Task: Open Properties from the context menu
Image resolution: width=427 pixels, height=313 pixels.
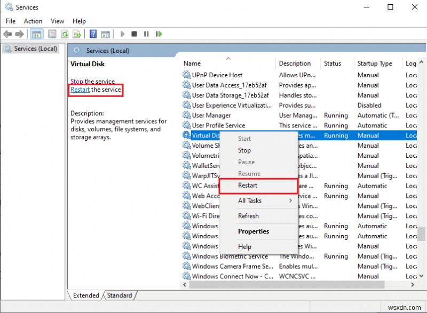Action: (x=258, y=231)
